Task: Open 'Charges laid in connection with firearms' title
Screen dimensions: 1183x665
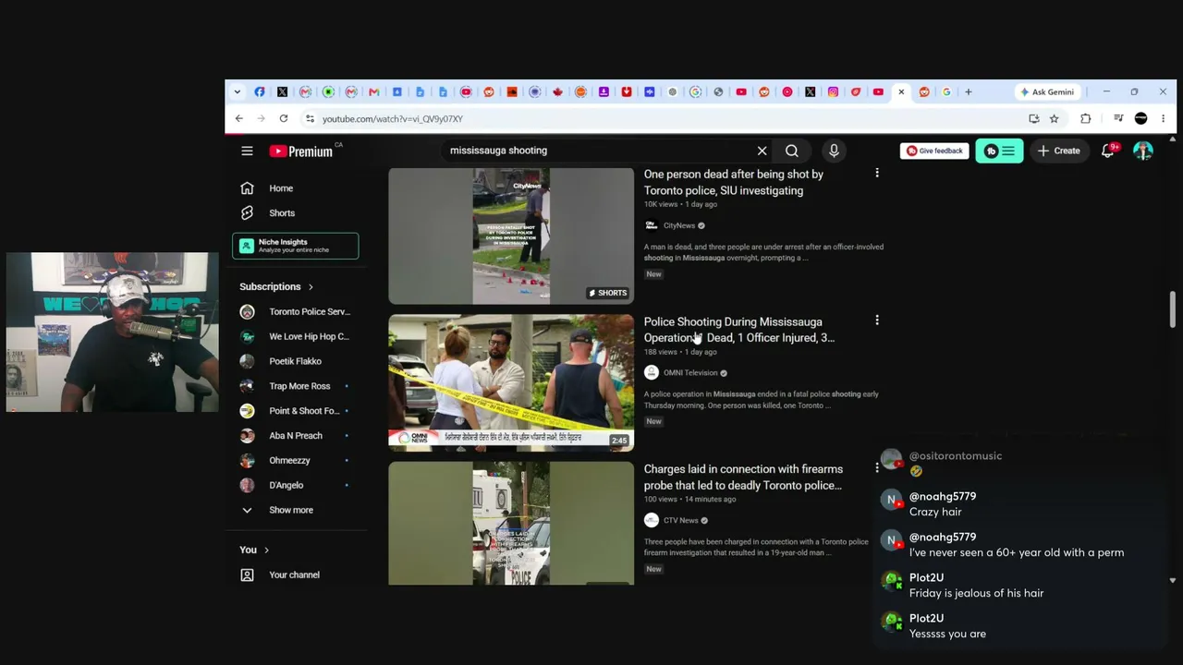Action: [x=743, y=478]
